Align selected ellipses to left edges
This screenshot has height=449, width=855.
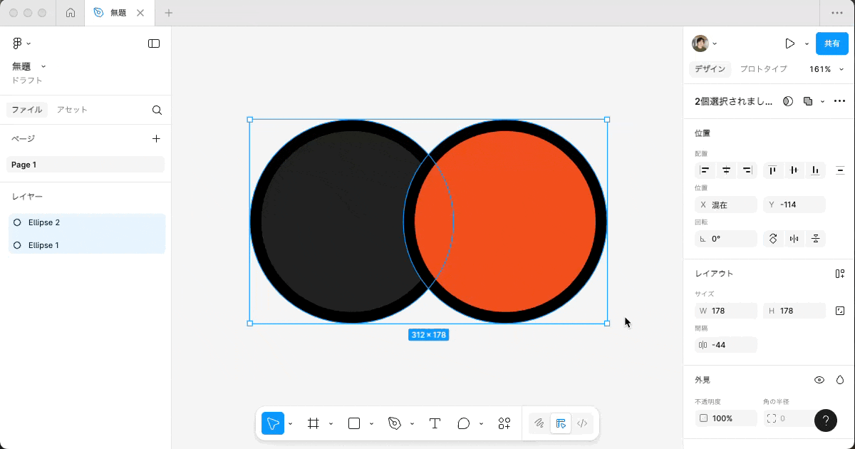point(705,170)
